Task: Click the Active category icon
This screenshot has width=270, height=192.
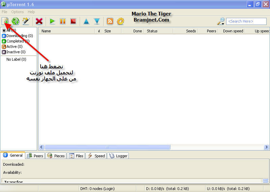Action: pos(4,46)
